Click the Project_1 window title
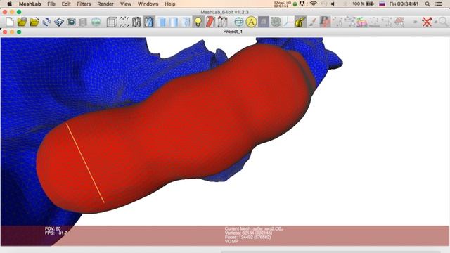The image size is (450, 253). coord(233,32)
